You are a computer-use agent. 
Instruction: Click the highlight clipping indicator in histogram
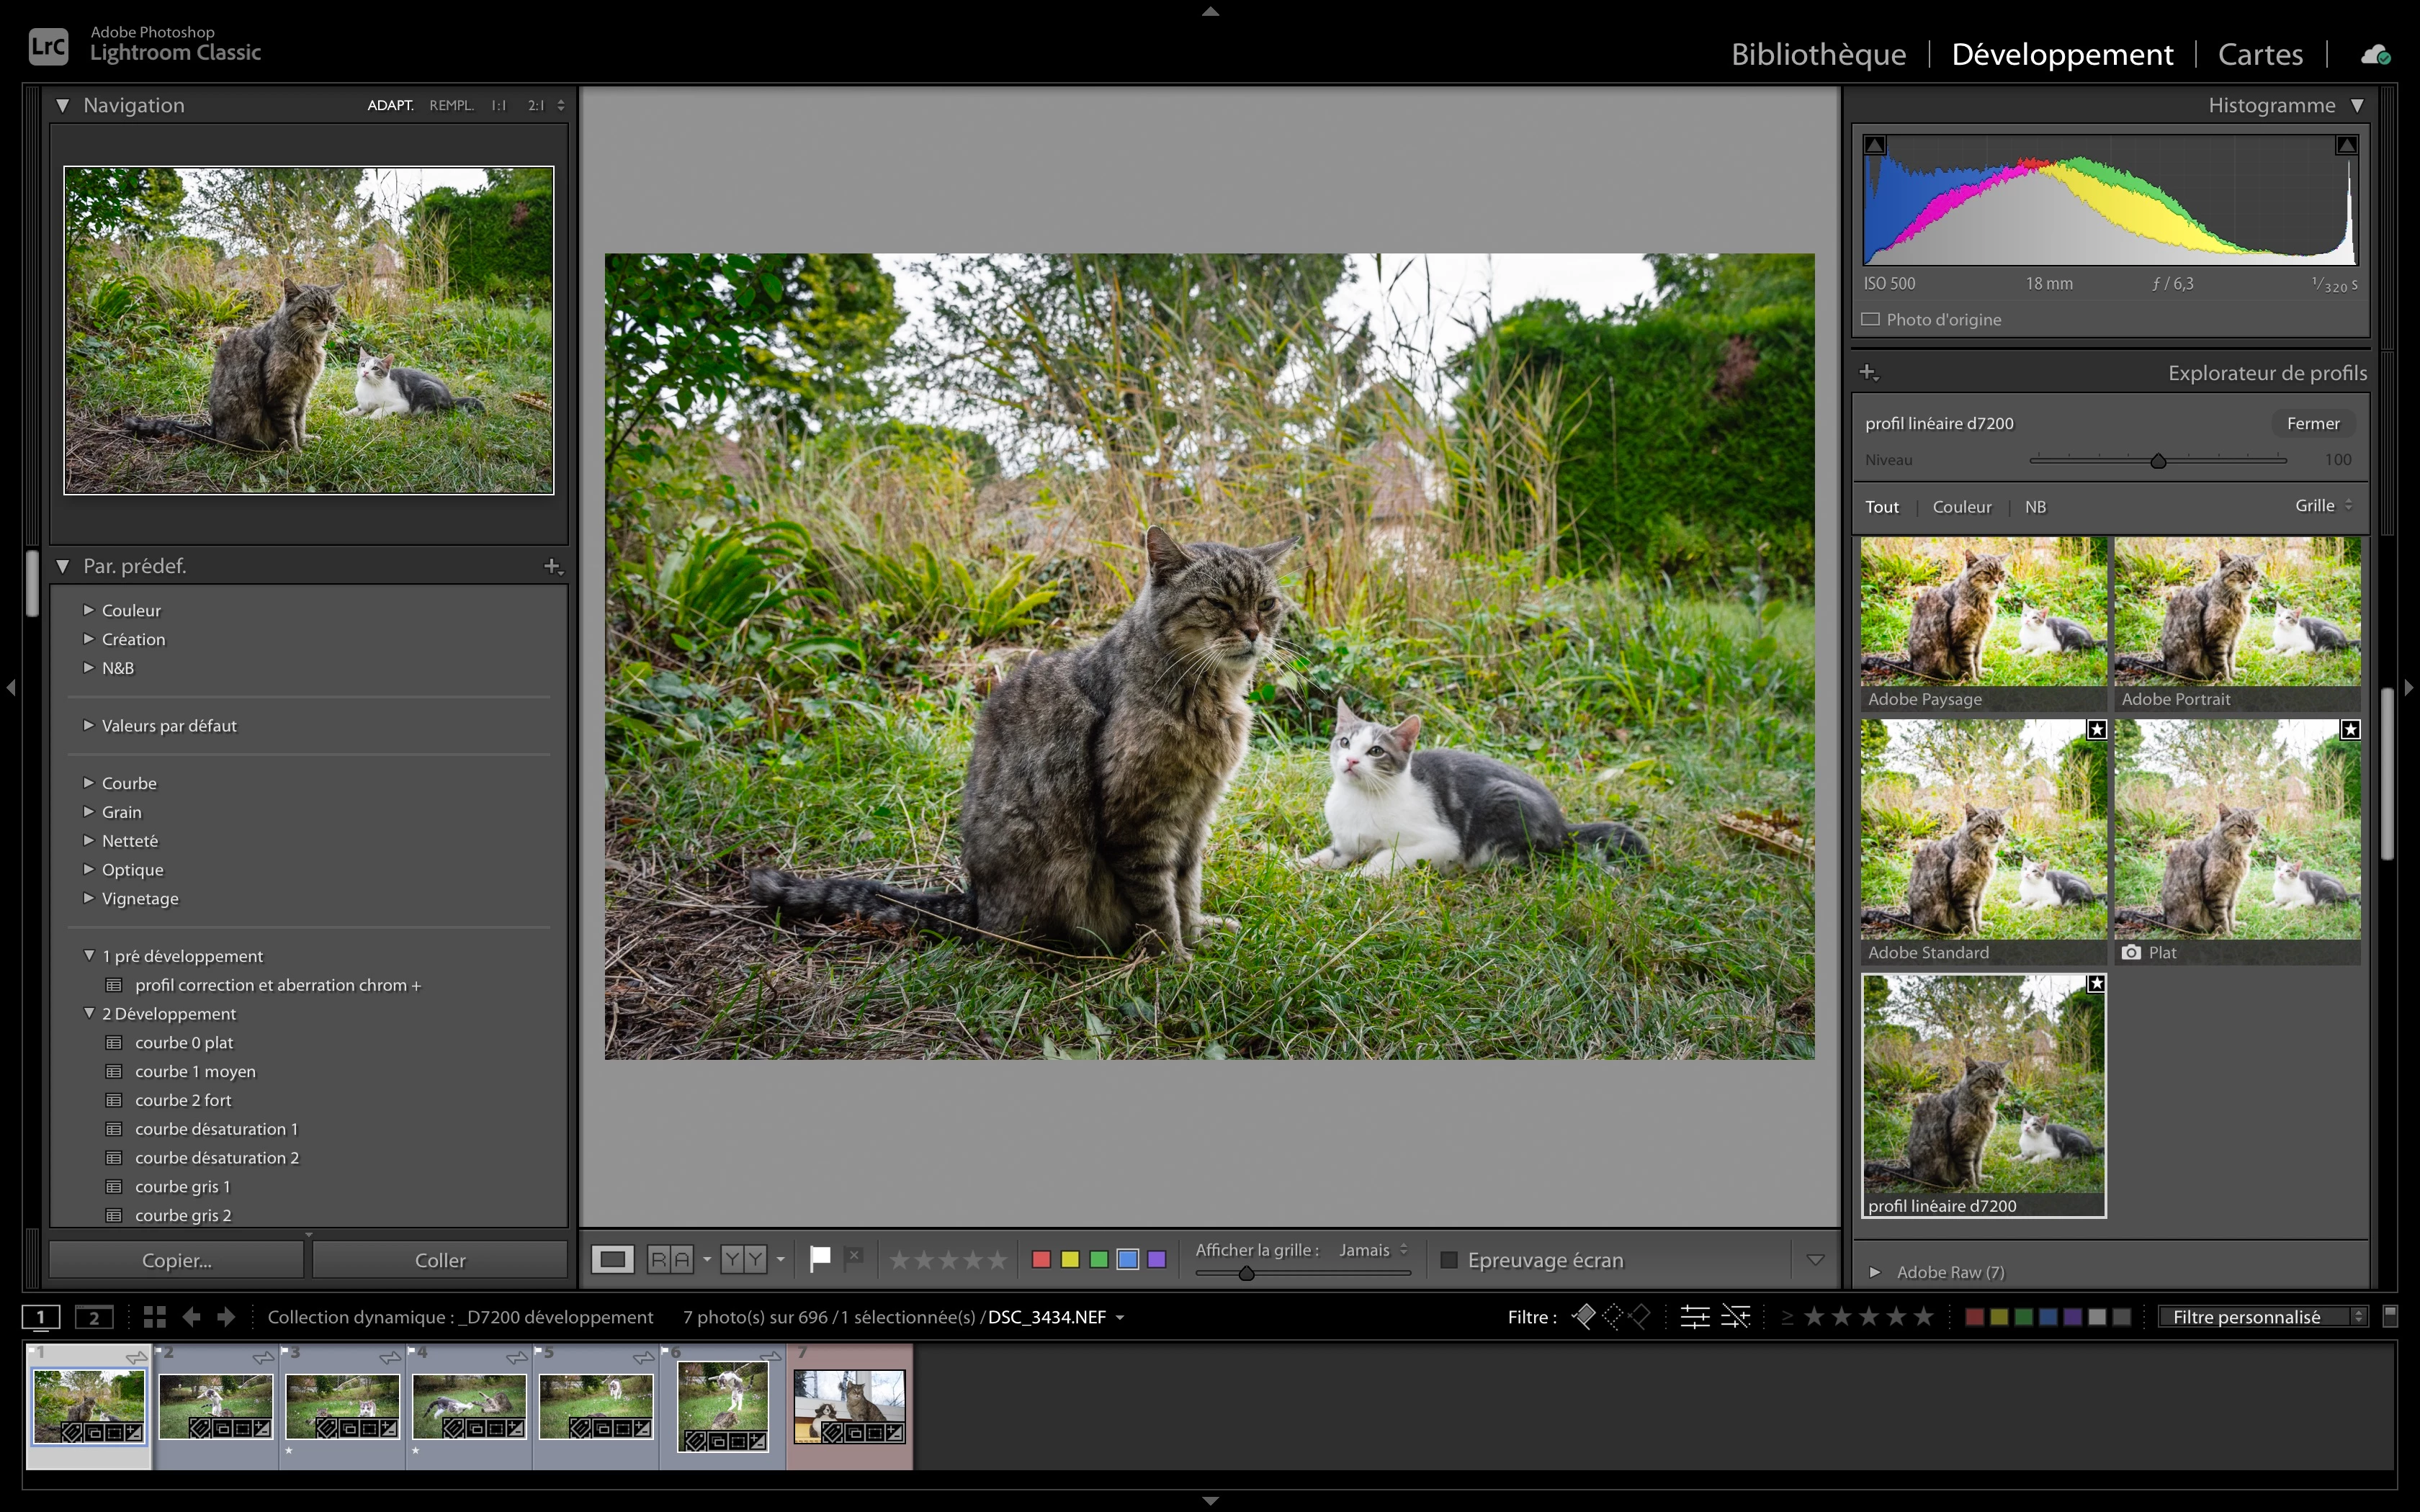(2346, 146)
